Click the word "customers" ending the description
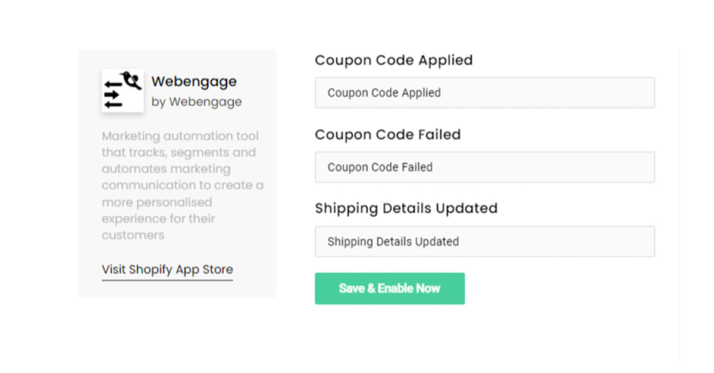This screenshot has width=714, height=373. (x=133, y=235)
